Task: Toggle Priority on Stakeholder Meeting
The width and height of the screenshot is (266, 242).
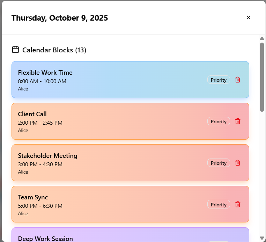Action: [219, 163]
